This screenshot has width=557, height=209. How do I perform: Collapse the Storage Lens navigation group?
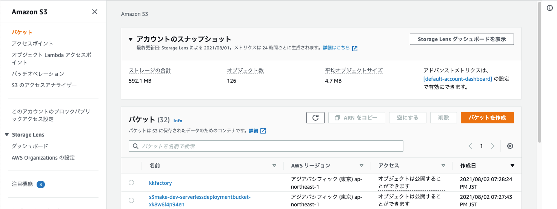[7, 135]
